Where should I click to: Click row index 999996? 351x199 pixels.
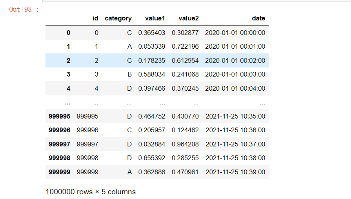coord(59,130)
